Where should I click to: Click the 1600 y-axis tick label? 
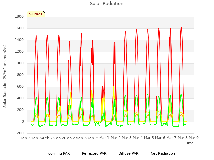tap(19, 28)
